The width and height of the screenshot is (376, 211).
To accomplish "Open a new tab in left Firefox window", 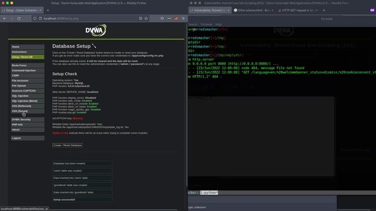I will pos(48,11).
